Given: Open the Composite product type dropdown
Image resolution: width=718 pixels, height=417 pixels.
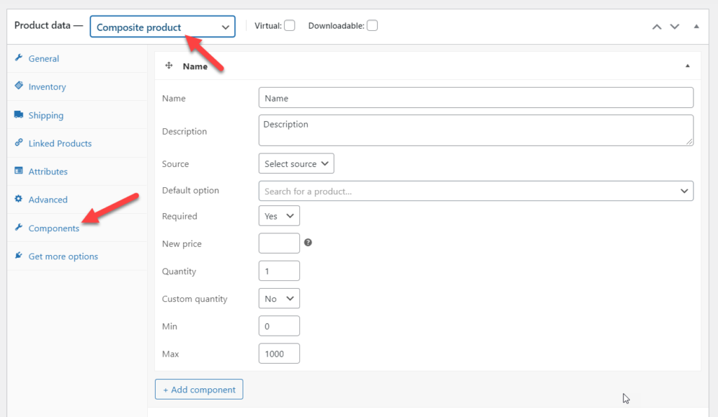Looking at the screenshot, I should (x=163, y=27).
